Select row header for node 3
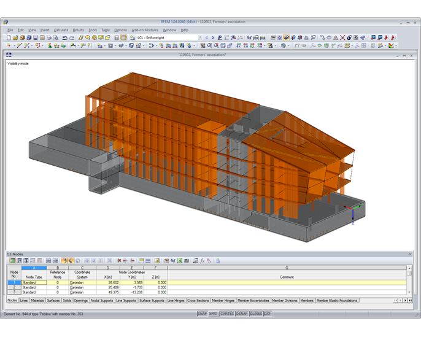This screenshot has width=421, height=337. coord(14,292)
